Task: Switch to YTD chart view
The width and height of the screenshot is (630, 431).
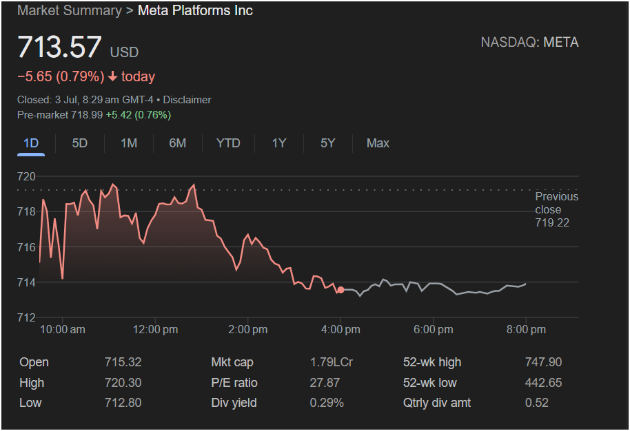Action: coord(228,143)
